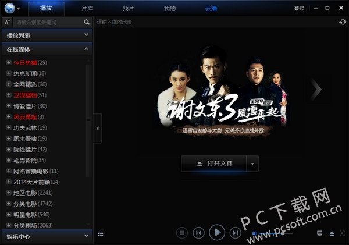
Task: Expand the 分类电影 (4742) category
Action: tap(8, 204)
